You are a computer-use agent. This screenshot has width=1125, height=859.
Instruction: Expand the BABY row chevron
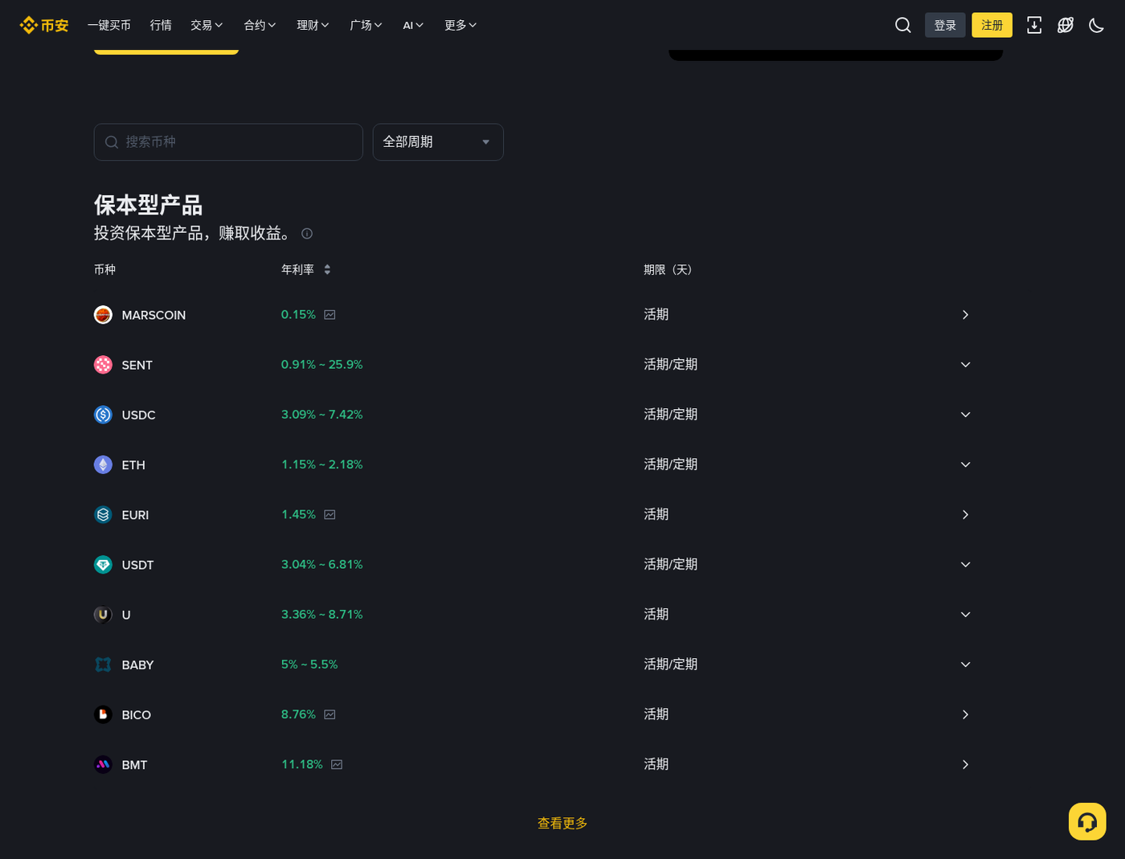[965, 665]
